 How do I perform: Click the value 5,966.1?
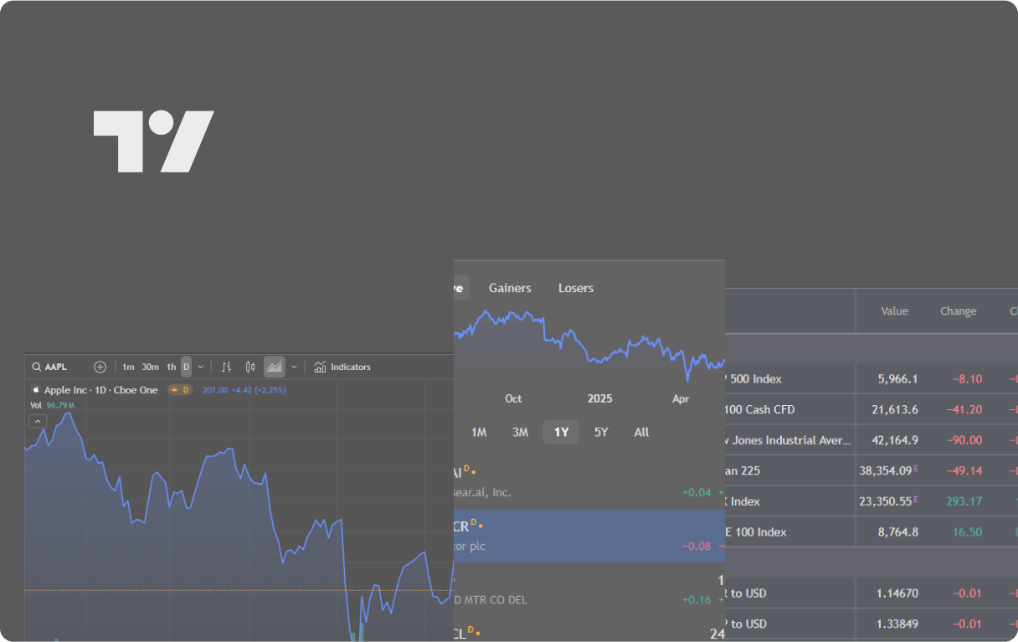click(897, 379)
